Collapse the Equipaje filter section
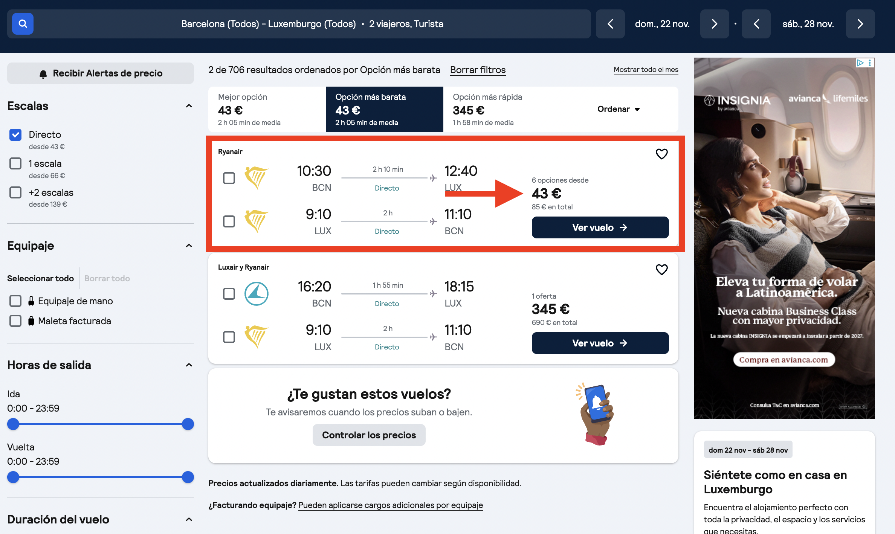Image resolution: width=895 pixels, height=534 pixels. 189,246
